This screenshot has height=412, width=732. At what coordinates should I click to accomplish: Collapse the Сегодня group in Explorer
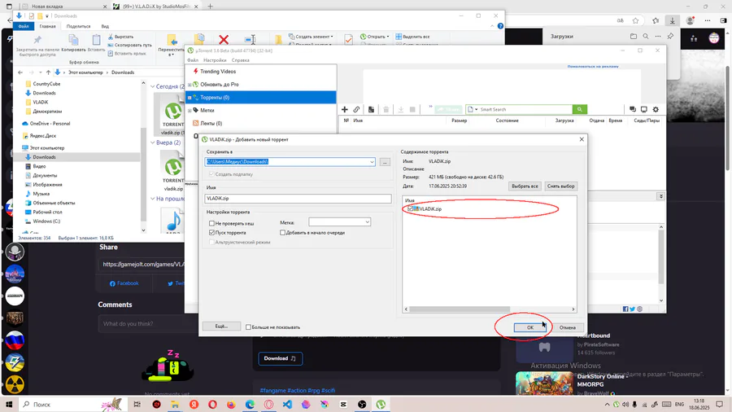coord(153,86)
